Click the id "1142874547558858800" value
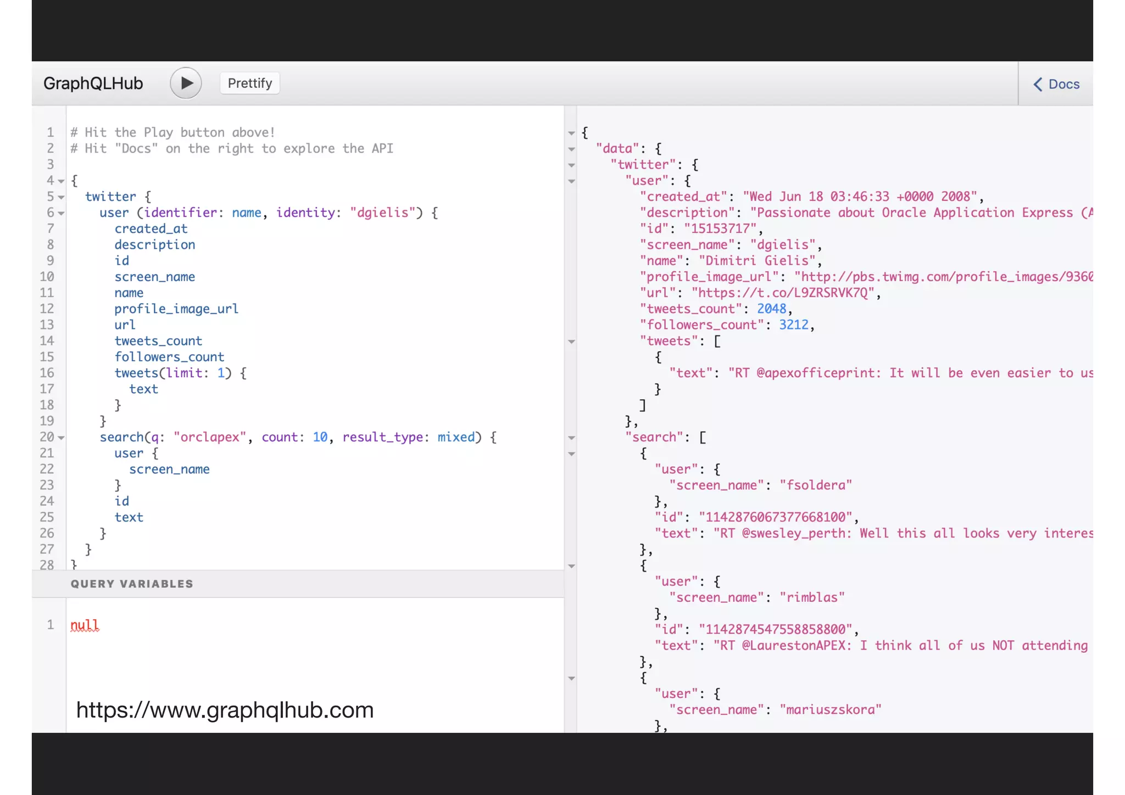This screenshot has width=1125, height=795. click(776, 629)
